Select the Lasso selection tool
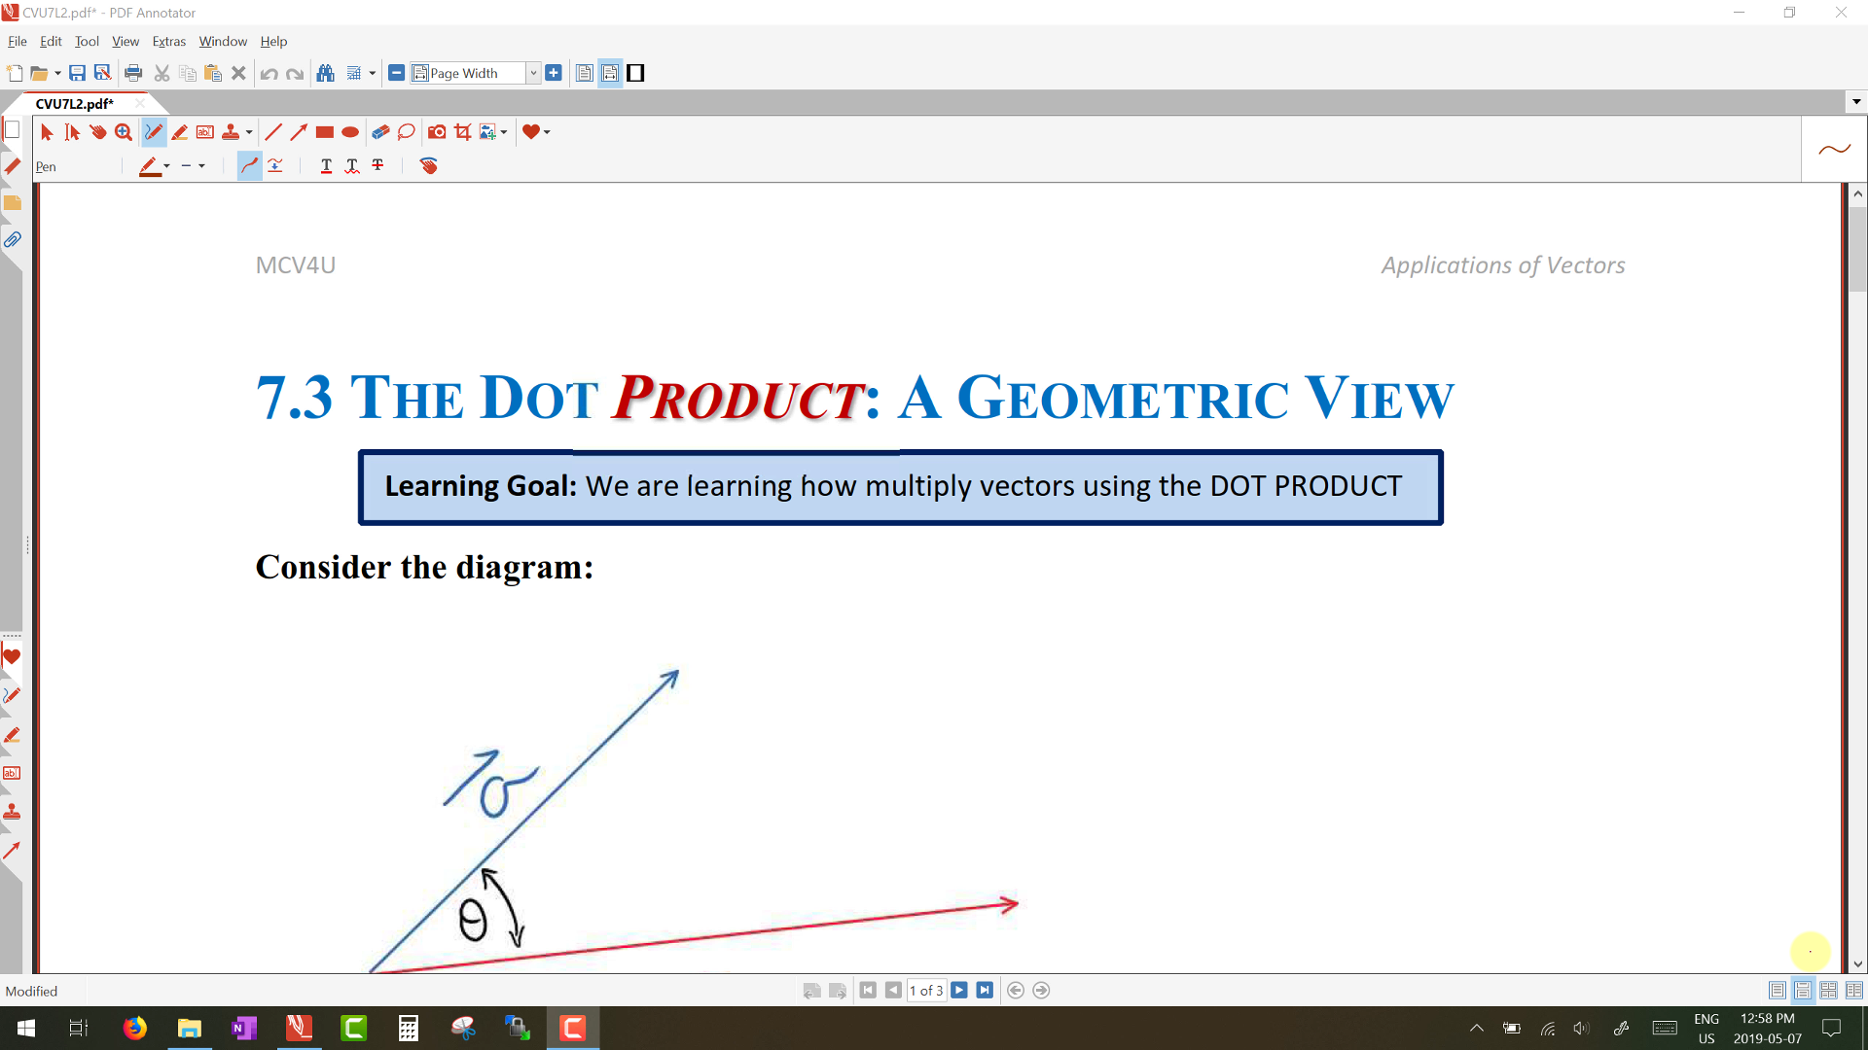Viewport: 1868px width, 1050px height. [407, 132]
